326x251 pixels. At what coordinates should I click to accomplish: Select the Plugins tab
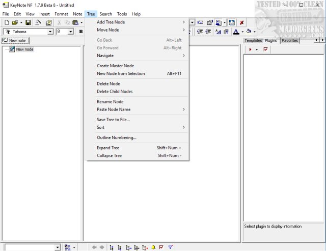pos(271,41)
